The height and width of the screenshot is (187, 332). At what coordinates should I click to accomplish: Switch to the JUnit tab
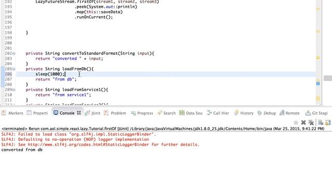92,113
